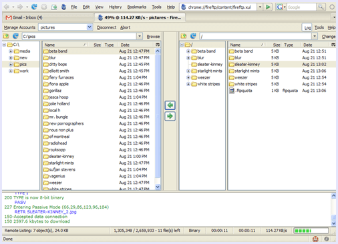Click the gray round status bar icon
Screen dimensions: 338x244
[327, 239]
